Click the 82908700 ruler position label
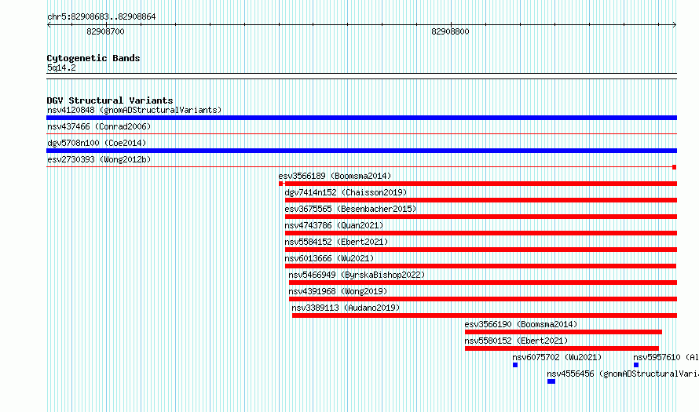The width and height of the screenshot is (699, 412). pyautogui.click(x=106, y=31)
